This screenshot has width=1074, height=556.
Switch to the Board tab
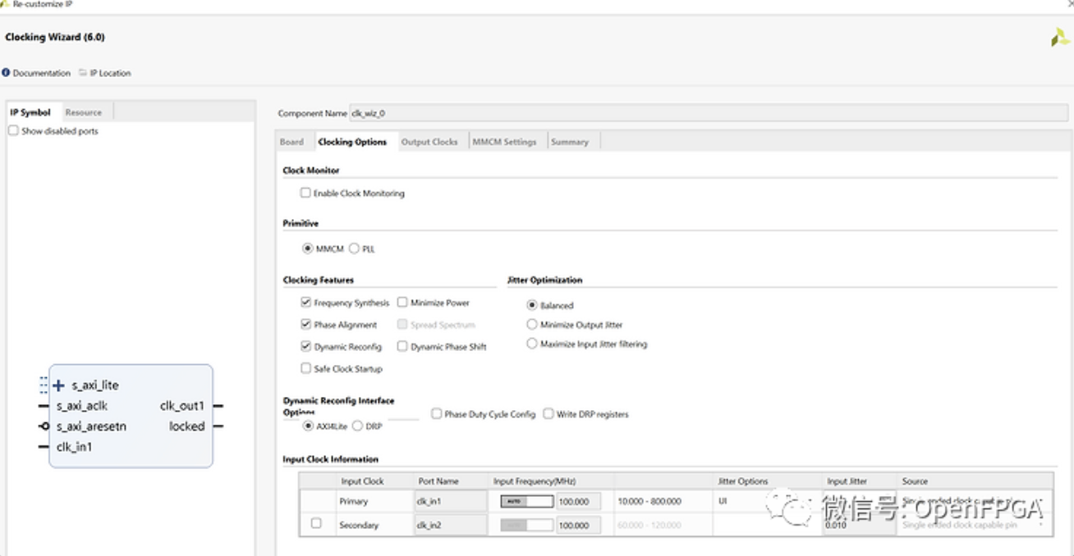[291, 142]
